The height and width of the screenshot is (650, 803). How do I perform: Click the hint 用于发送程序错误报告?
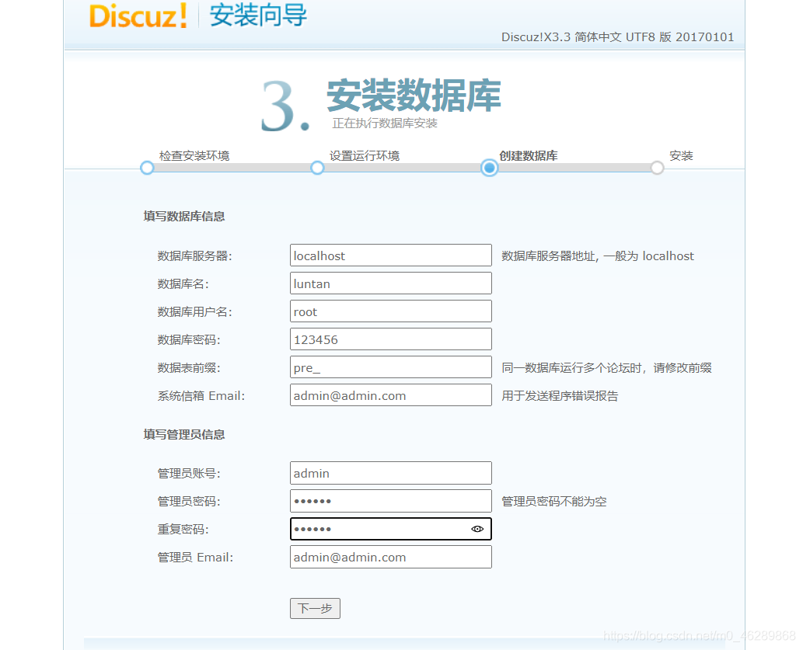(x=560, y=395)
